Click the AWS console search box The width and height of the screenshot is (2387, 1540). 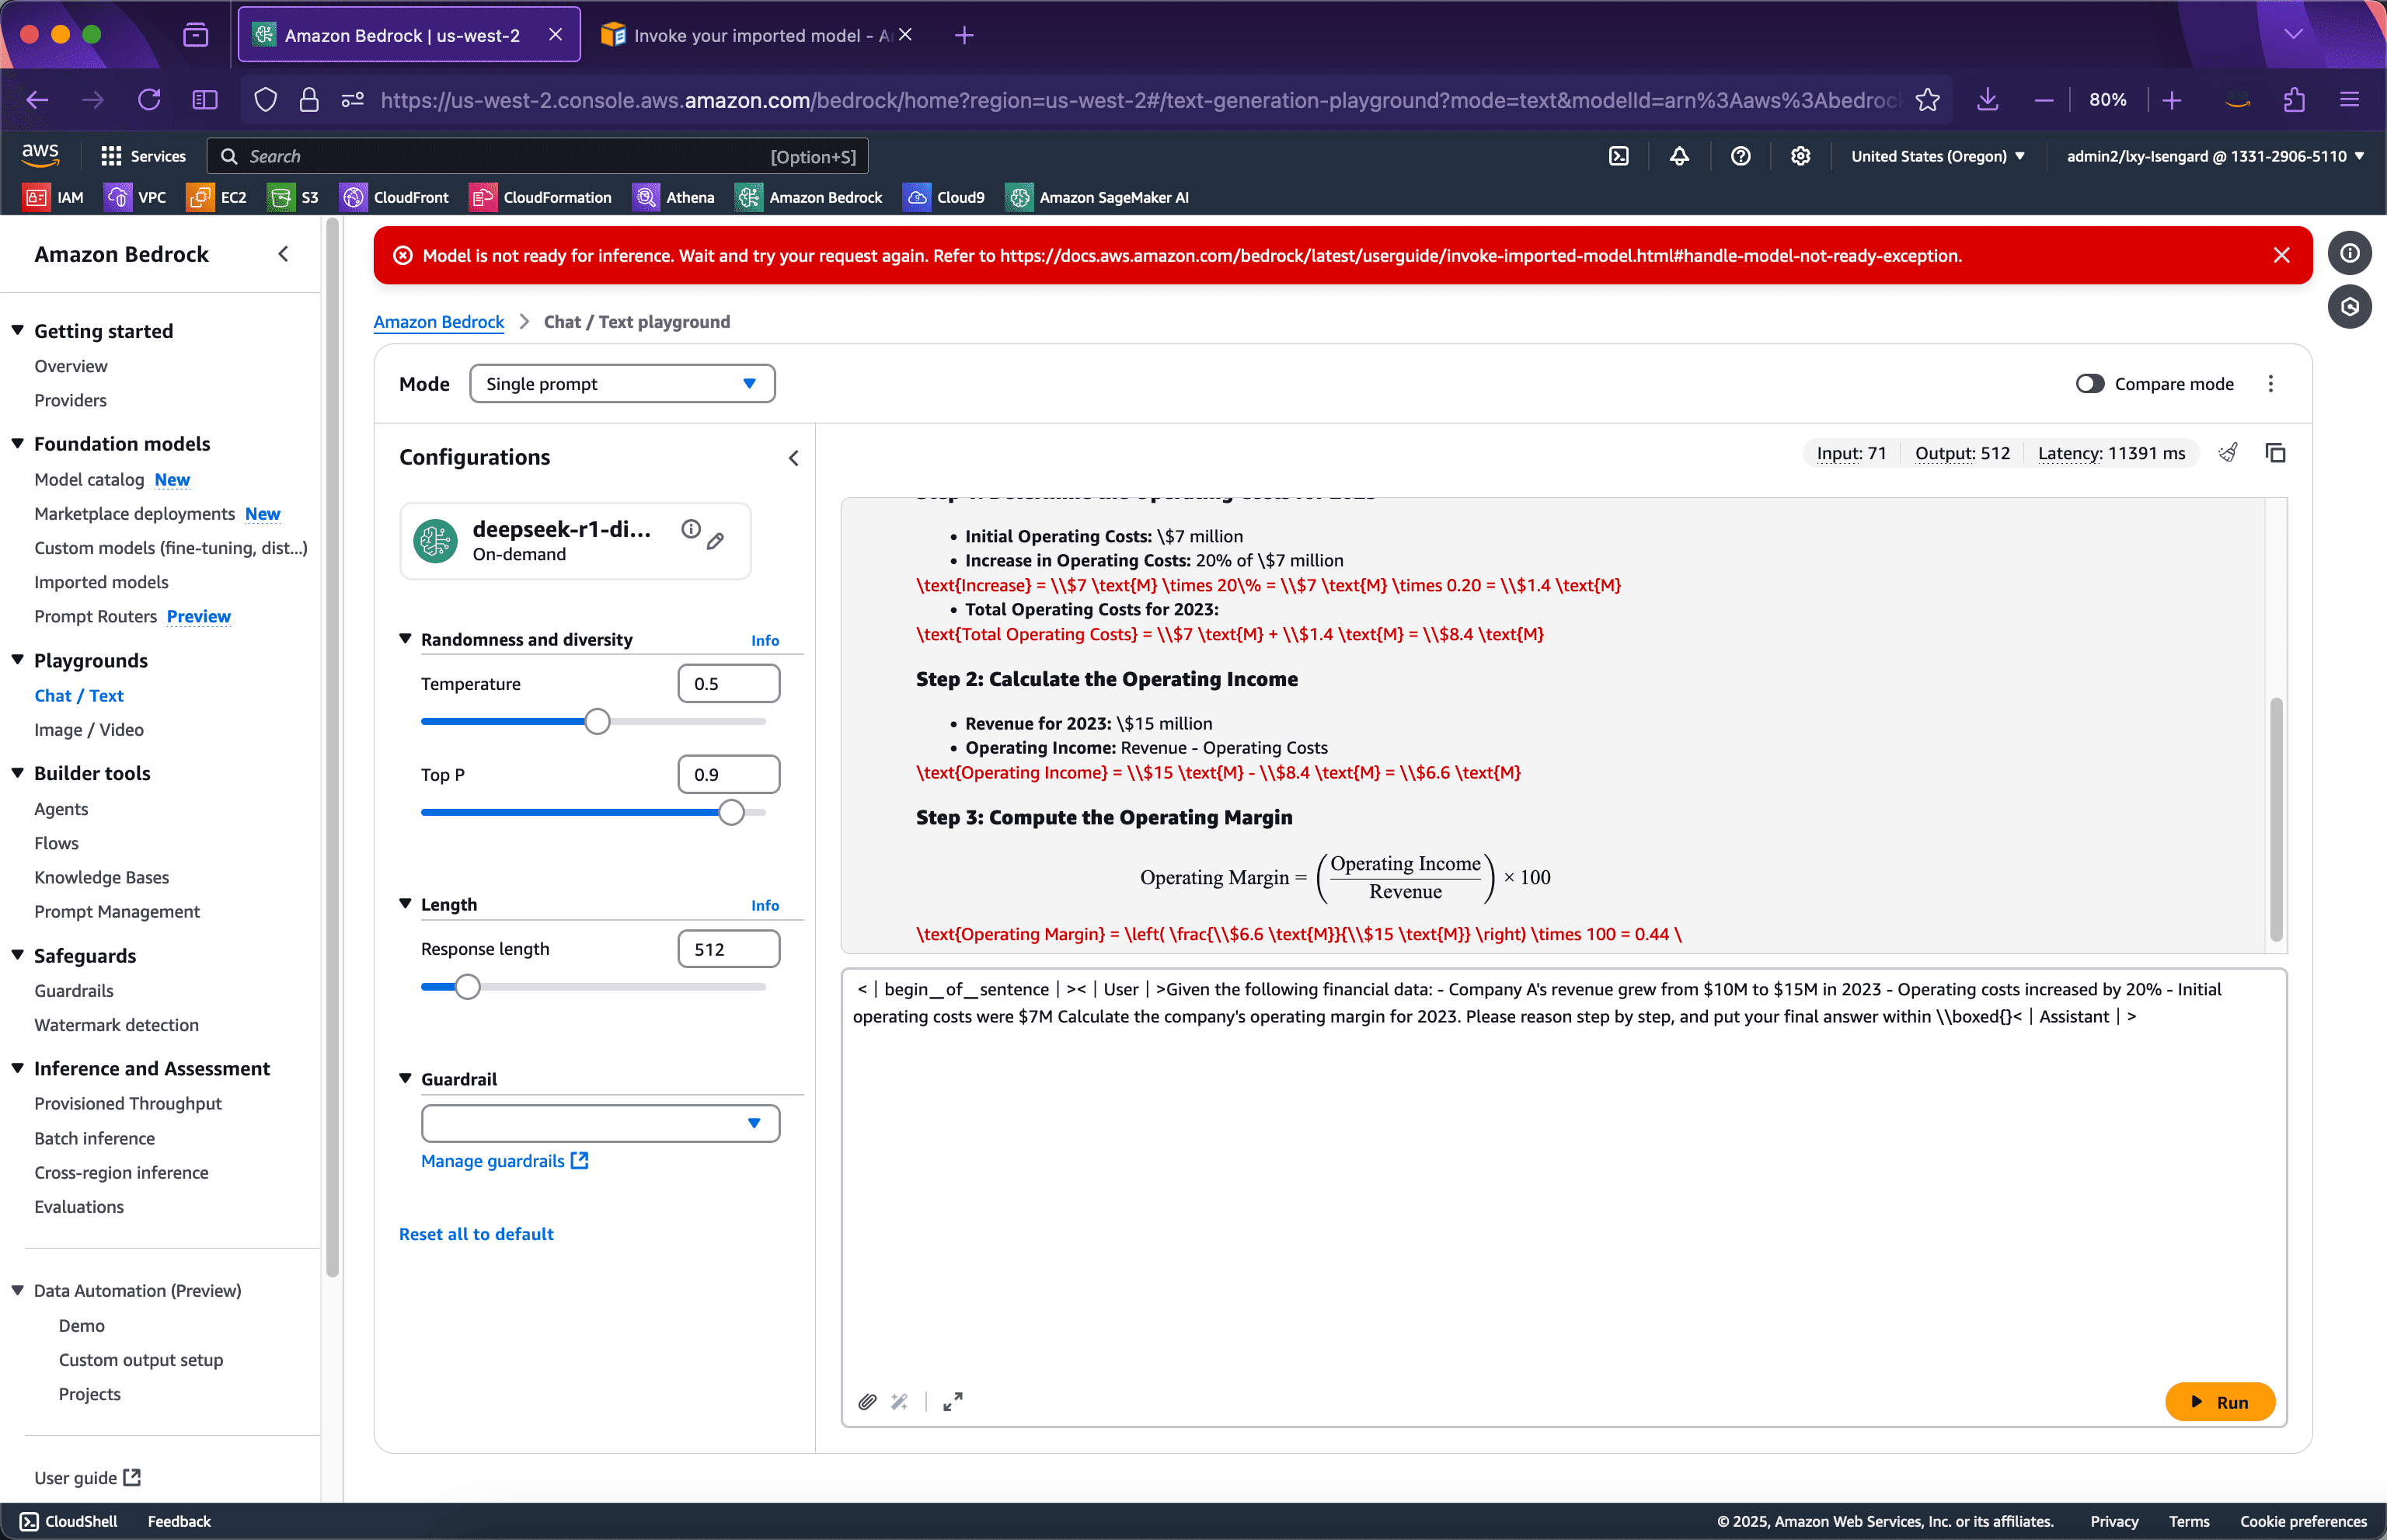538,156
